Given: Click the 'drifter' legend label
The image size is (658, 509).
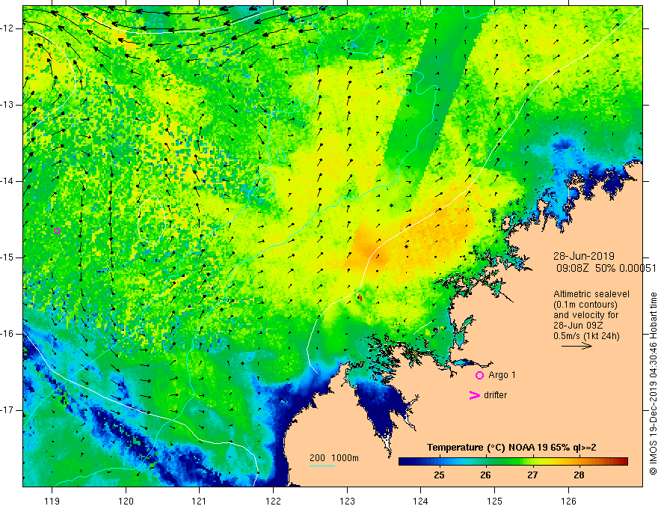Looking at the screenshot, I should tap(495, 395).
